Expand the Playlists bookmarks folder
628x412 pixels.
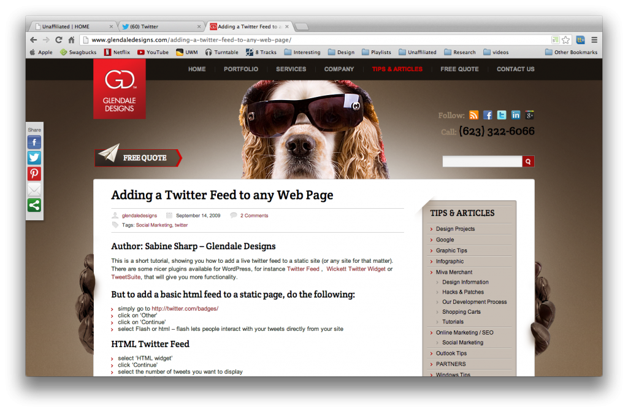pyautogui.click(x=377, y=52)
